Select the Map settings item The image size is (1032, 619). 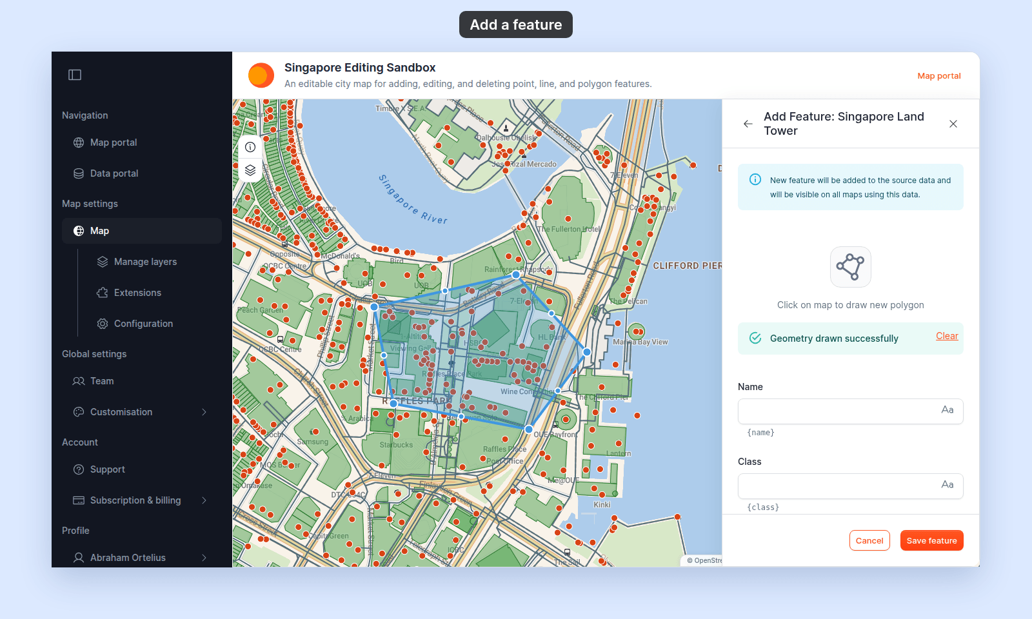click(x=142, y=231)
